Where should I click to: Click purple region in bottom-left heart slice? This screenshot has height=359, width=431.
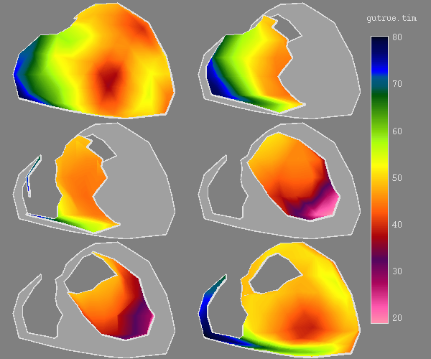(142, 316)
